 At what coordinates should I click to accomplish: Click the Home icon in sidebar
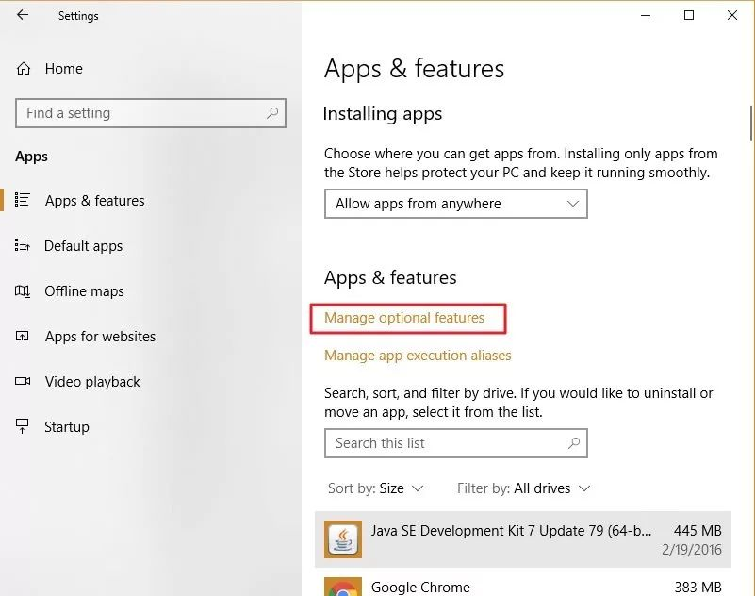(x=24, y=69)
